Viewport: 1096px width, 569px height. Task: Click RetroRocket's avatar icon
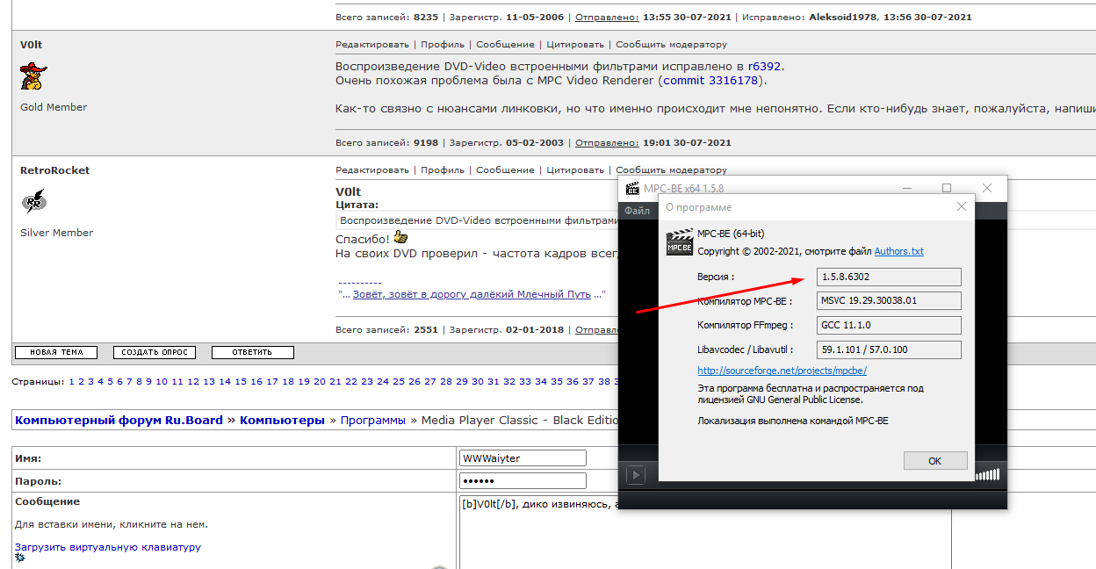click(x=33, y=203)
